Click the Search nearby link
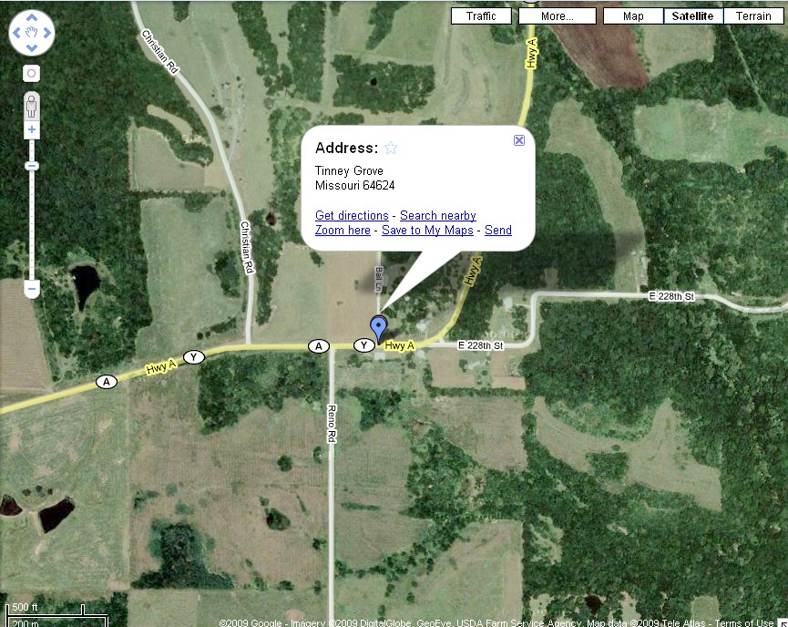The image size is (788, 627). pyautogui.click(x=437, y=216)
